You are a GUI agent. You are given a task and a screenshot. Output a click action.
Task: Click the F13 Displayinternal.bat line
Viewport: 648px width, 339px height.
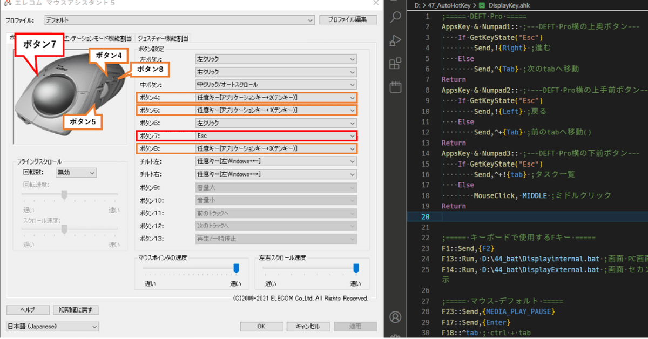[544, 259]
